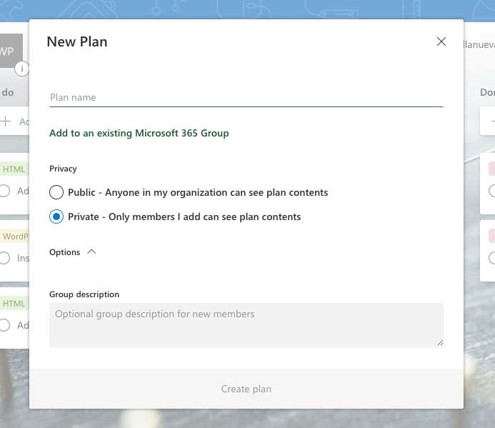Viewport: 495px width, 428px height.
Task: Mark the first HTML task complete circle
Action: click(5, 191)
